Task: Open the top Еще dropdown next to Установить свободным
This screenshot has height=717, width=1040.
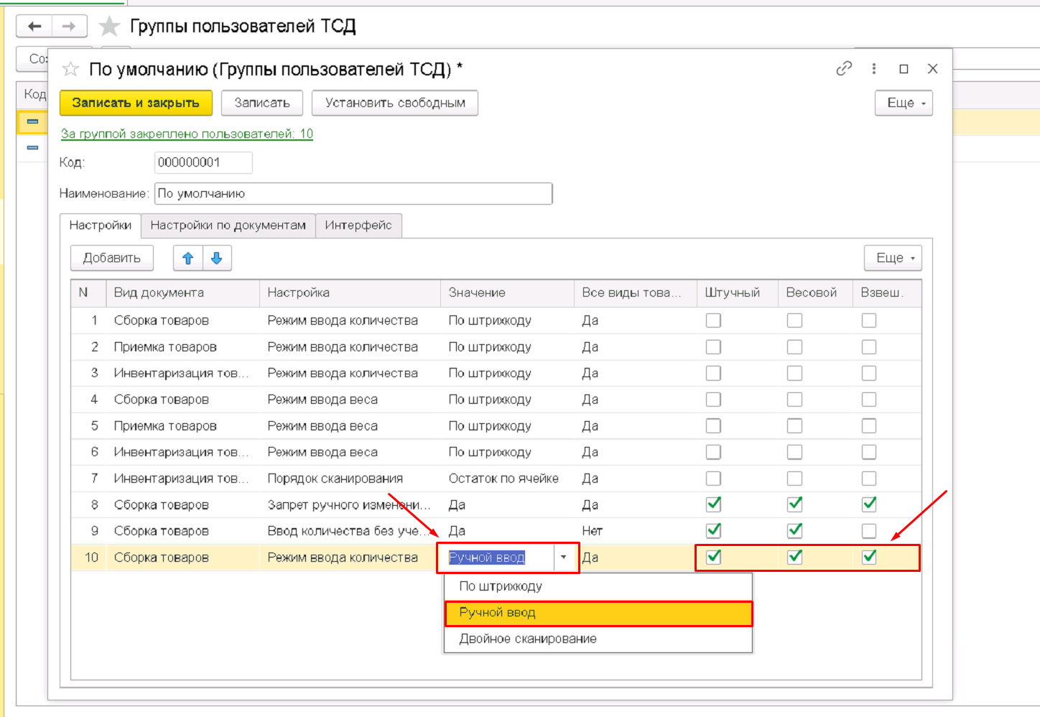Action: pos(904,103)
